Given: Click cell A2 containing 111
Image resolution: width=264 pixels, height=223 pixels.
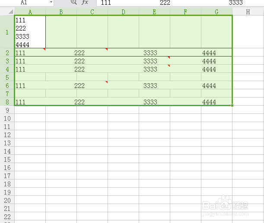Looking at the screenshot, I should pos(30,53).
